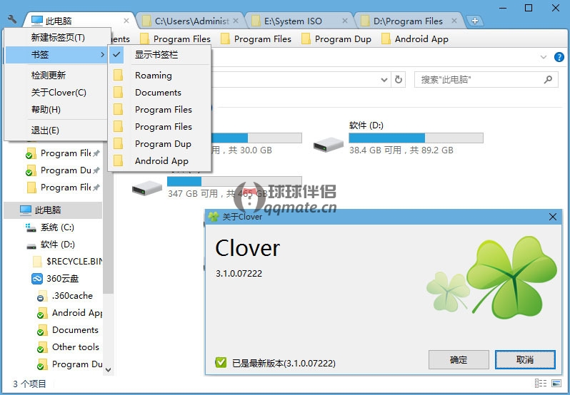Switch to the E:\System ISO tab
This screenshot has width=570, height=395.
[293, 21]
